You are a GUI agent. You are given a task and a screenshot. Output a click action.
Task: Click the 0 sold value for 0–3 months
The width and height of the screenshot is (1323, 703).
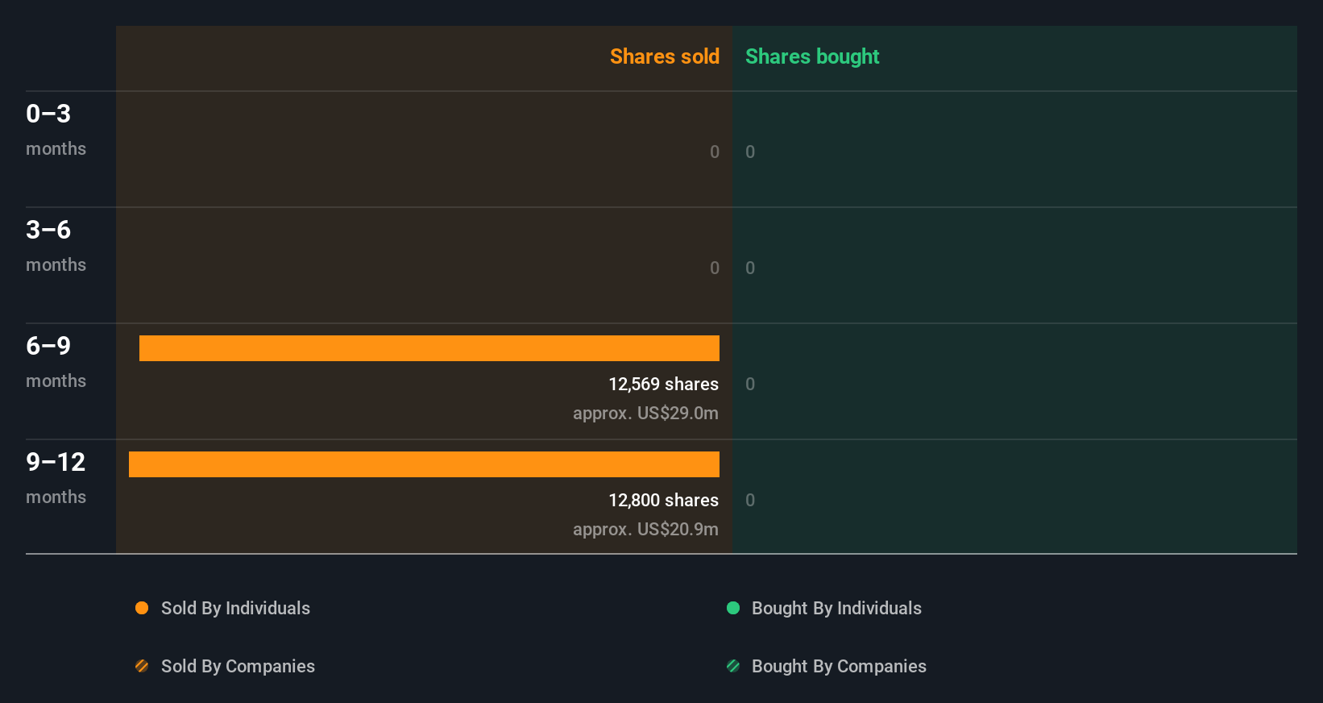[x=715, y=152]
